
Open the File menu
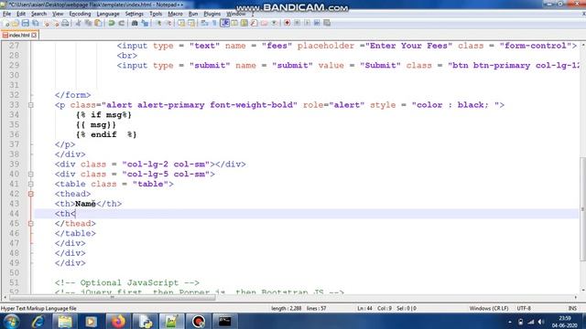(x=6, y=14)
